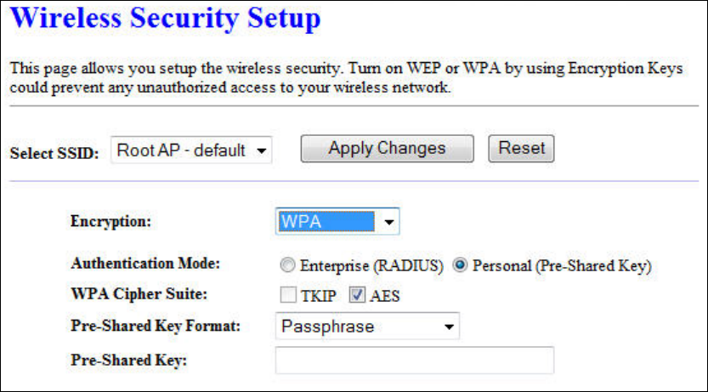Choose Personal (Pre-Shared Key) radio button

(x=461, y=265)
